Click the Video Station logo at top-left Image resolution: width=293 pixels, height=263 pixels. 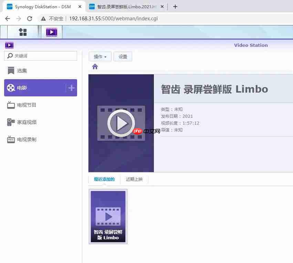coord(9,45)
